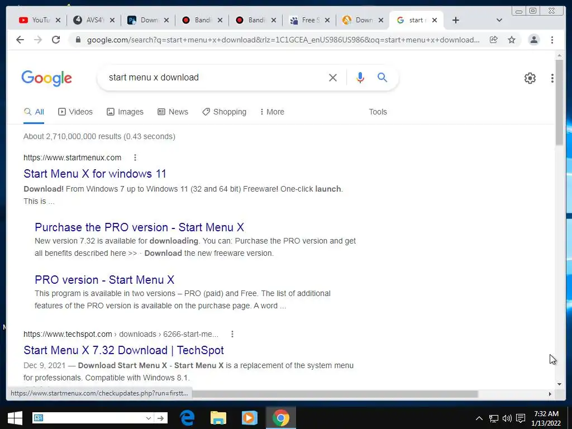Screen dimensions: 572x429
Task: Switch to Free S tab
Action: [x=304, y=20]
